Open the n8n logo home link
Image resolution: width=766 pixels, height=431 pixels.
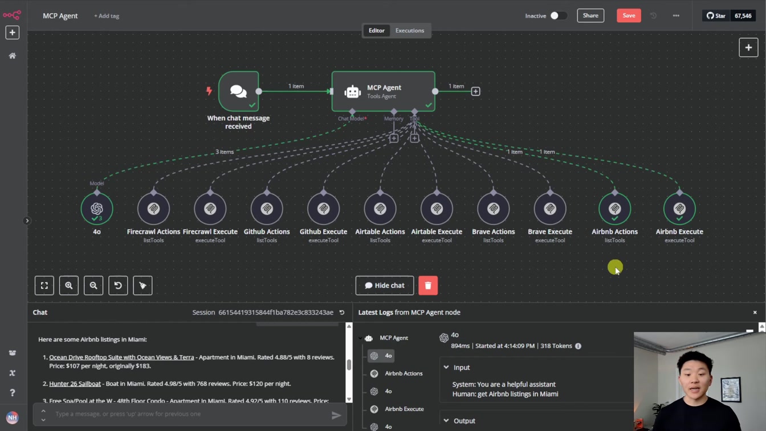point(12,15)
